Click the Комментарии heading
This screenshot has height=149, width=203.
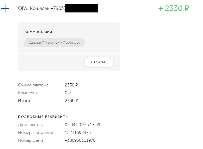[x=38, y=32]
